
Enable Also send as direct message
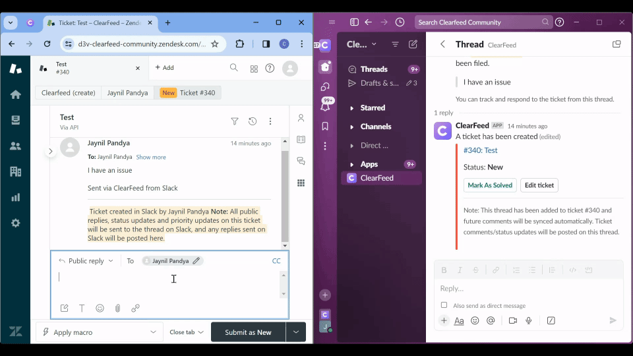click(x=444, y=305)
